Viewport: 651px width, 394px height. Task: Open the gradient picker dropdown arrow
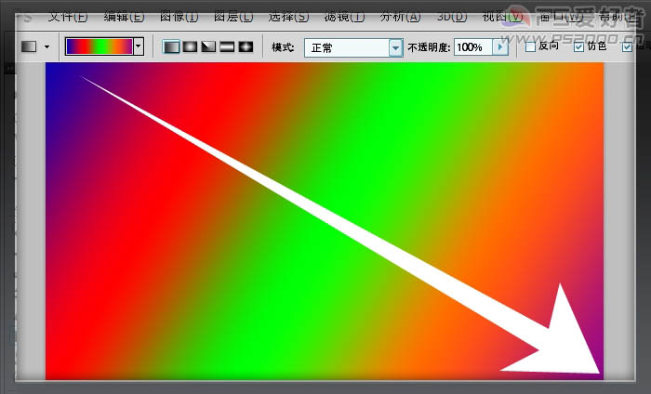coord(139,46)
